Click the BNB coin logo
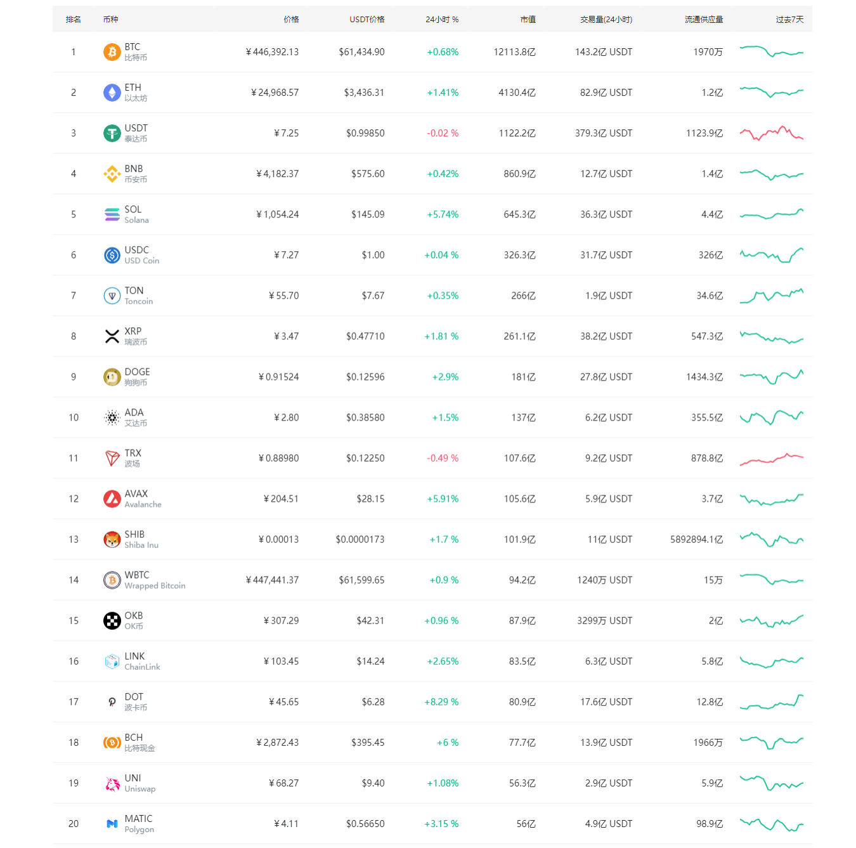The width and height of the screenshot is (856, 848). click(112, 174)
